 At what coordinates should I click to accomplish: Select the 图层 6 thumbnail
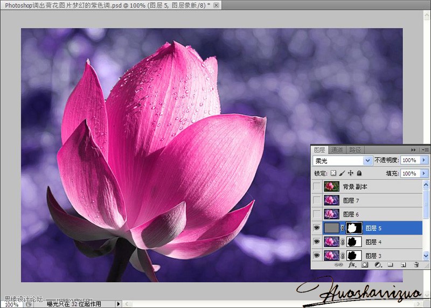coord(332,214)
